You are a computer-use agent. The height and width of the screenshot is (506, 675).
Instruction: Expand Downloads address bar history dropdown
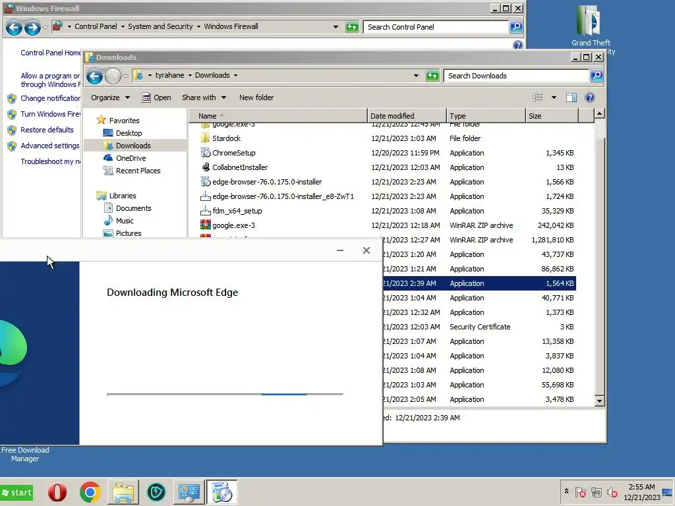(x=416, y=76)
